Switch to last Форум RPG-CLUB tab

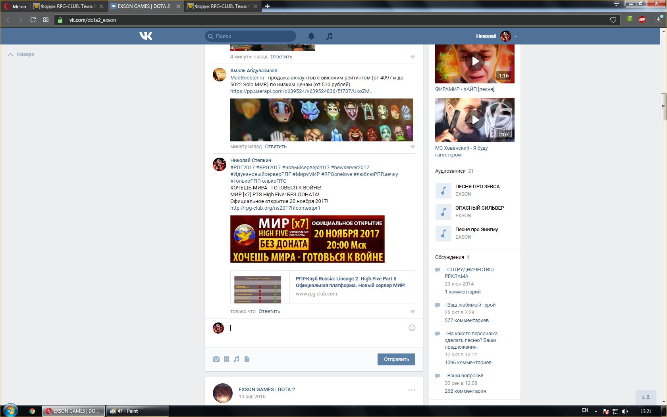(222, 6)
